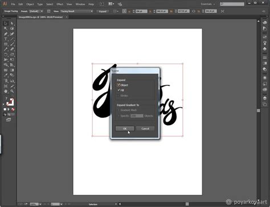Screen dimensions: 270x207
Task: Toggle the Object checkbox in Expand
Action: [x=118, y=85]
